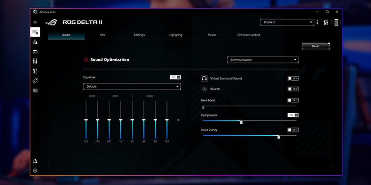Click the LOW band label
Screen dimensions: 371x185
pyautogui.click(x=92, y=96)
